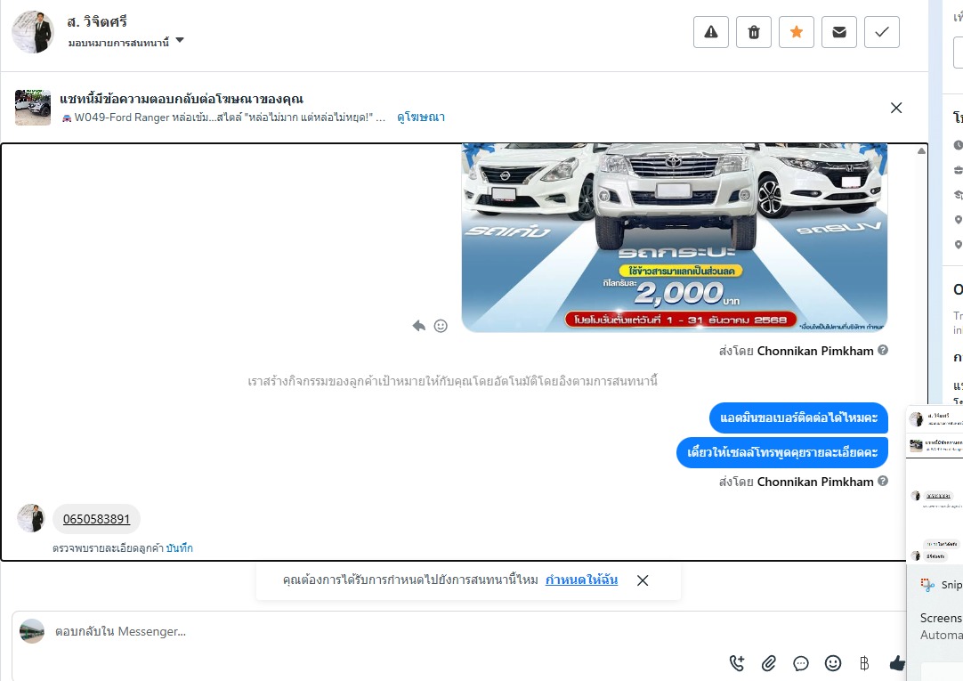The width and height of the screenshot is (963, 681).
Task: Open emoji picker in reply toolbar
Action: coord(833,663)
